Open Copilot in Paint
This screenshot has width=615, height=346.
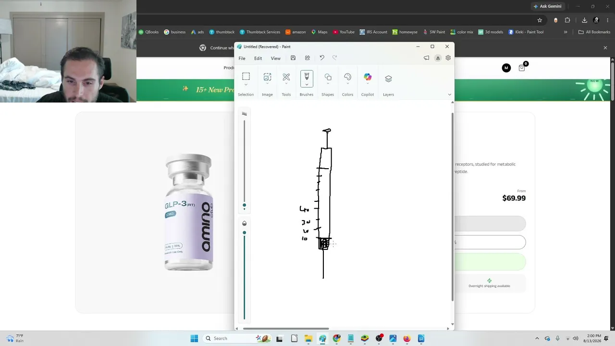[x=368, y=77]
